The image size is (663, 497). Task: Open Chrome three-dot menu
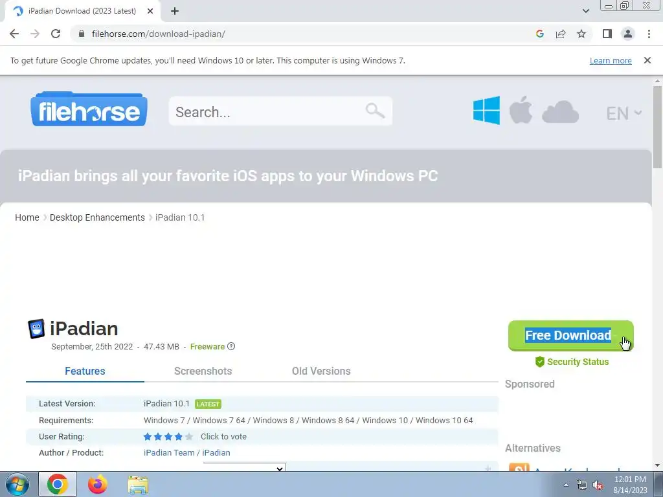(649, 34)
